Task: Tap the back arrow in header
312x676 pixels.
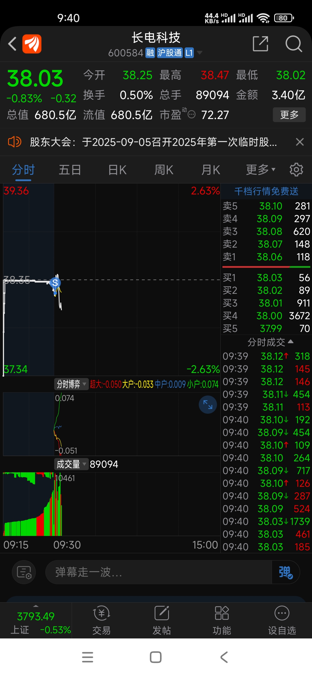Action: [x=12, y=44]
